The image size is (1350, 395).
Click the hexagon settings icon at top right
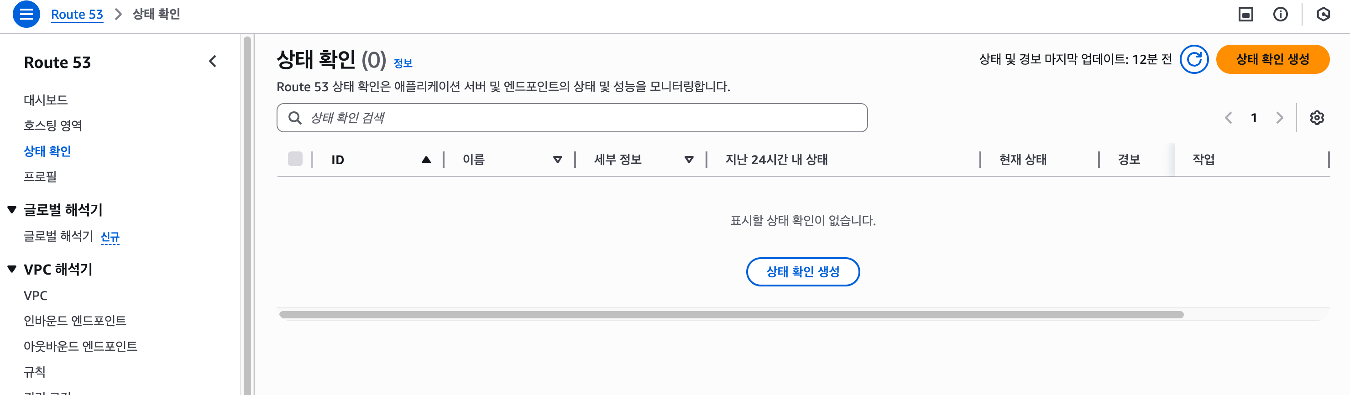click(x=1323, y=14)
